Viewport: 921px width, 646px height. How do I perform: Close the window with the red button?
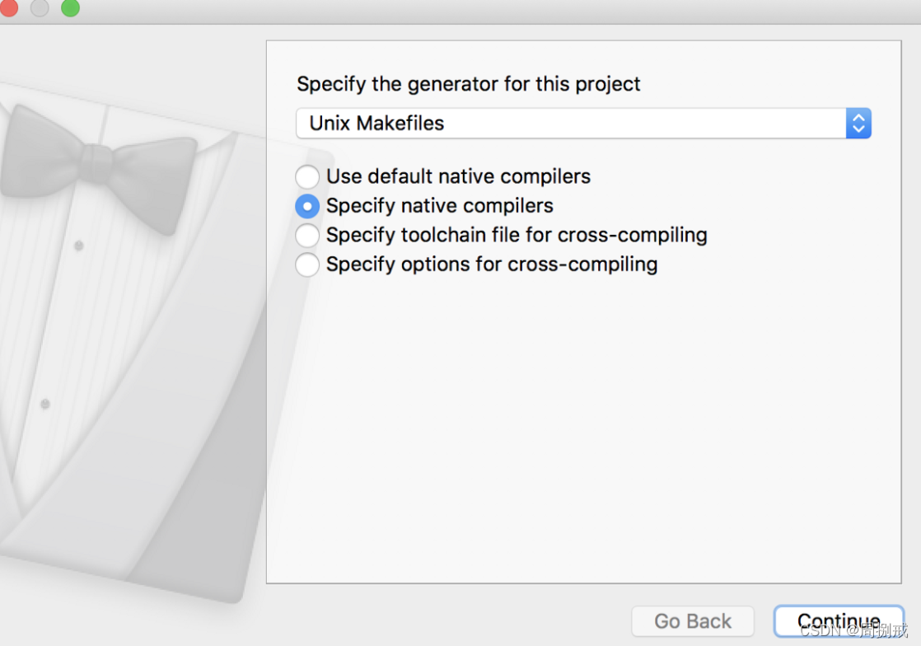[x=8, y=7]
